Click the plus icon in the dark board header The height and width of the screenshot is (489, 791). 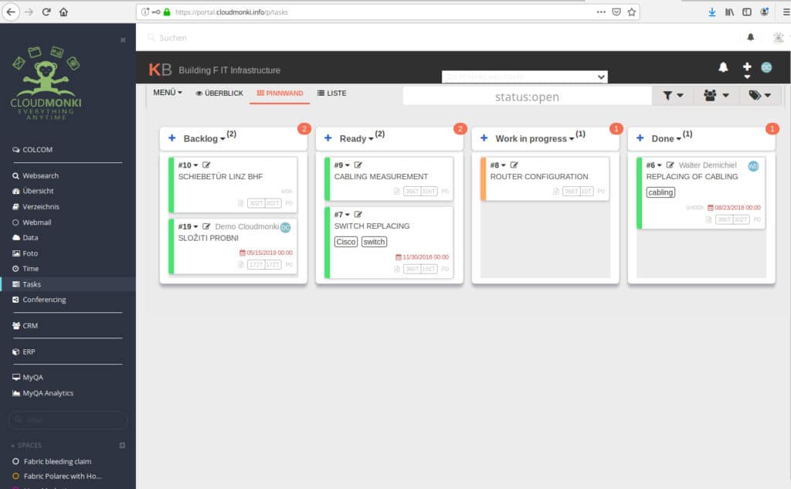coord(747,67)
